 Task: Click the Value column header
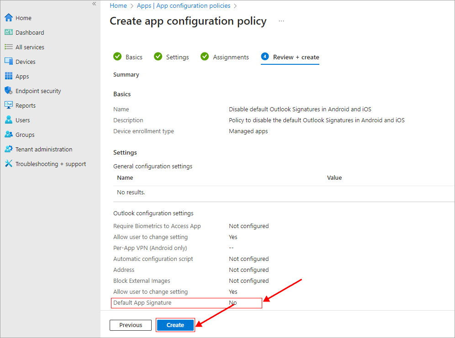(x=334, y=177)
